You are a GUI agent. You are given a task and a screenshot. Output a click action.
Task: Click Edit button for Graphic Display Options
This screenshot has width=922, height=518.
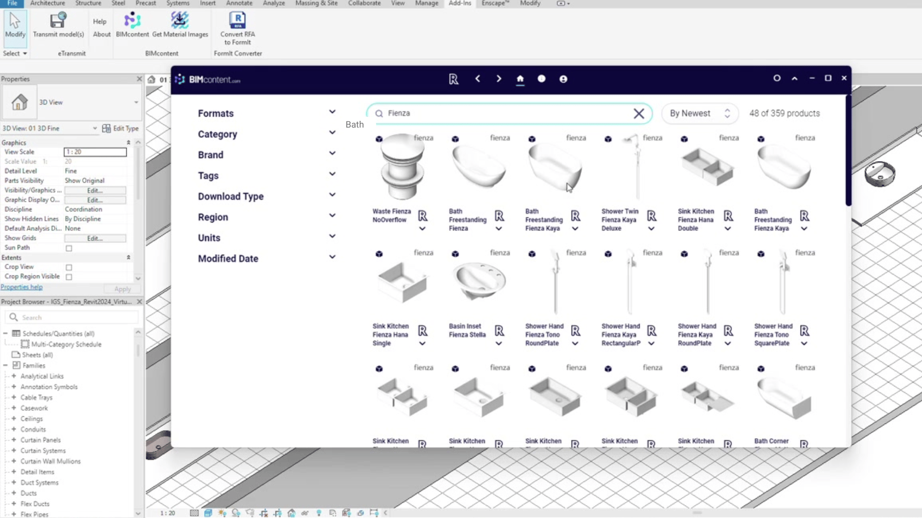click(x=95, y=200)
